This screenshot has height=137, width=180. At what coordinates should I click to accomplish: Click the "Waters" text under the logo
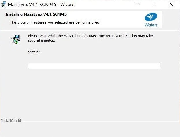pyautogui.click(x=151, y=25)
